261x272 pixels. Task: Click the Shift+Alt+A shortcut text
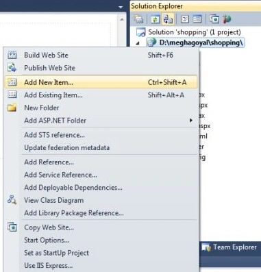(x=166, y=95)
